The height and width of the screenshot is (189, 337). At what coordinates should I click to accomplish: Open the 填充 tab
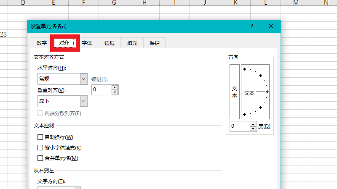(x=132, y=43)
